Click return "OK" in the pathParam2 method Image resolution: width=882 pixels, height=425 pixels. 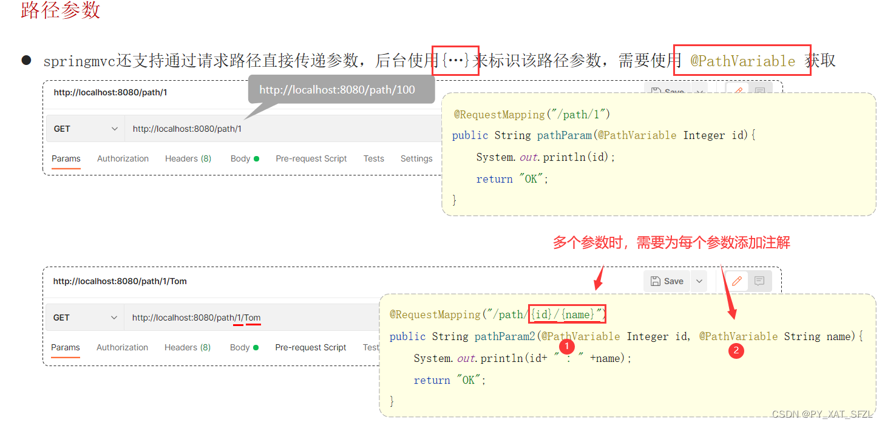pos(450,380)
